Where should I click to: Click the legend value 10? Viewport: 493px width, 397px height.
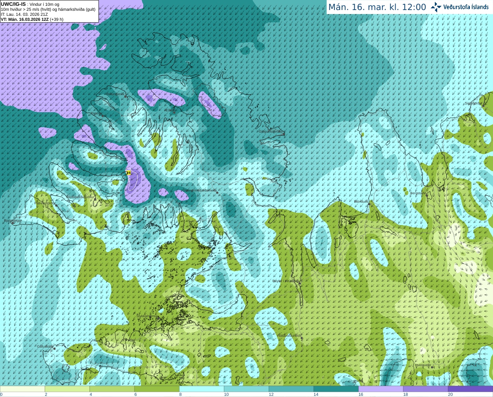[x=226, y=395]
